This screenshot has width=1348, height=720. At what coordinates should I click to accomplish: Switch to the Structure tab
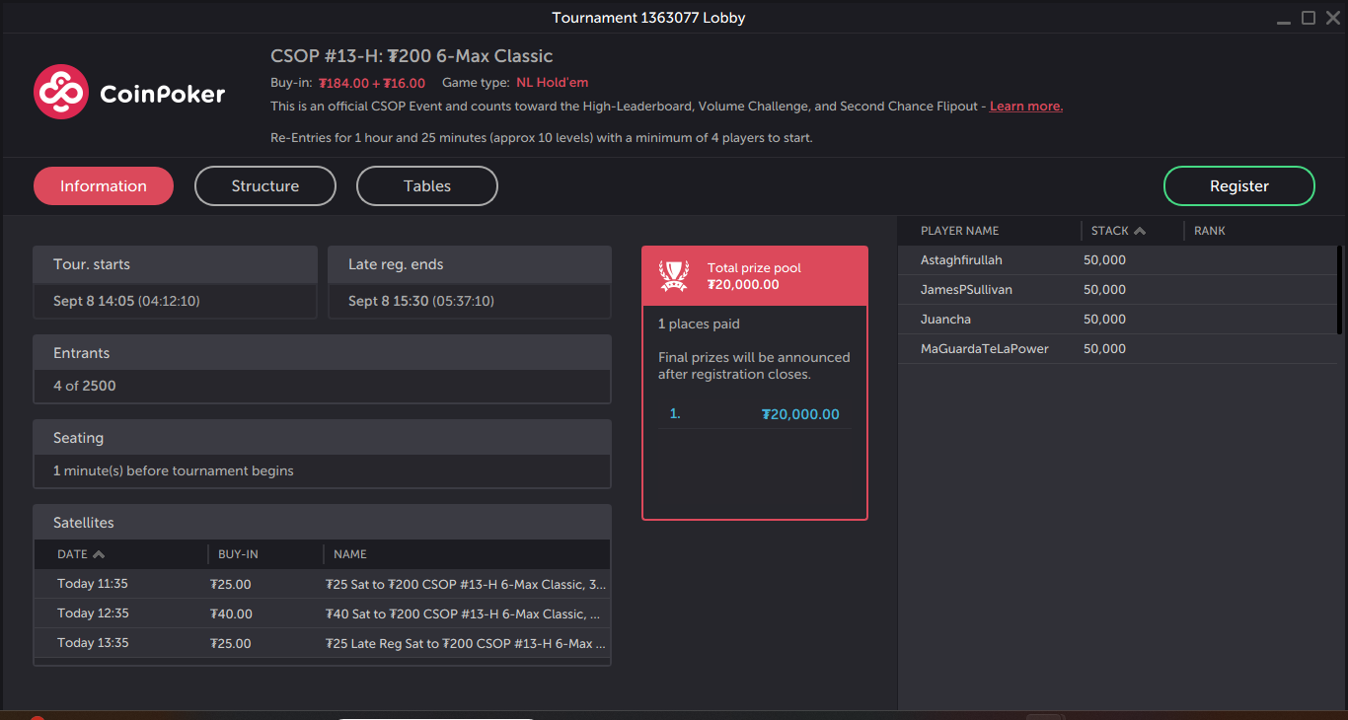coord(265,186)
